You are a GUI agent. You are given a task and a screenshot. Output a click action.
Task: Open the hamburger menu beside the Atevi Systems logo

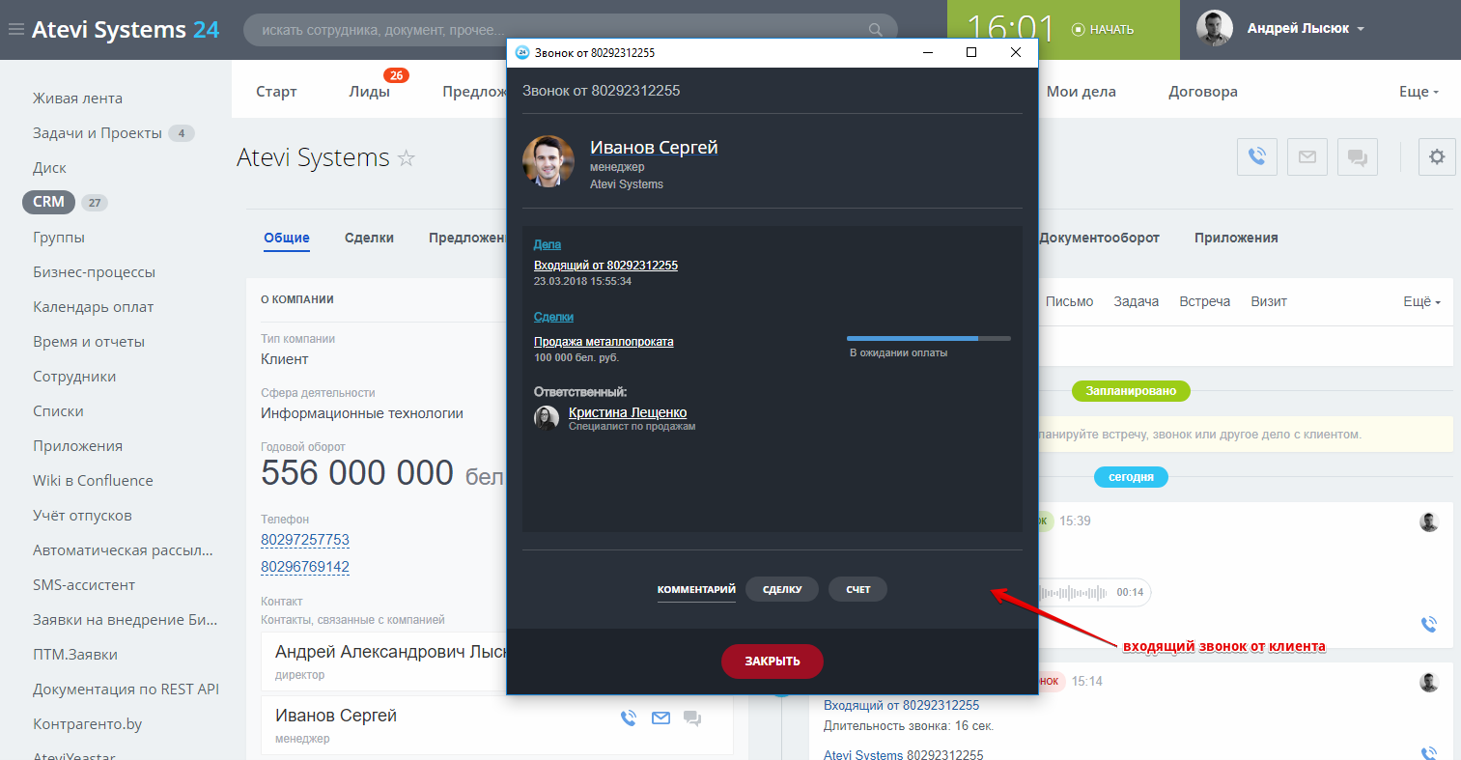[15, 30]
